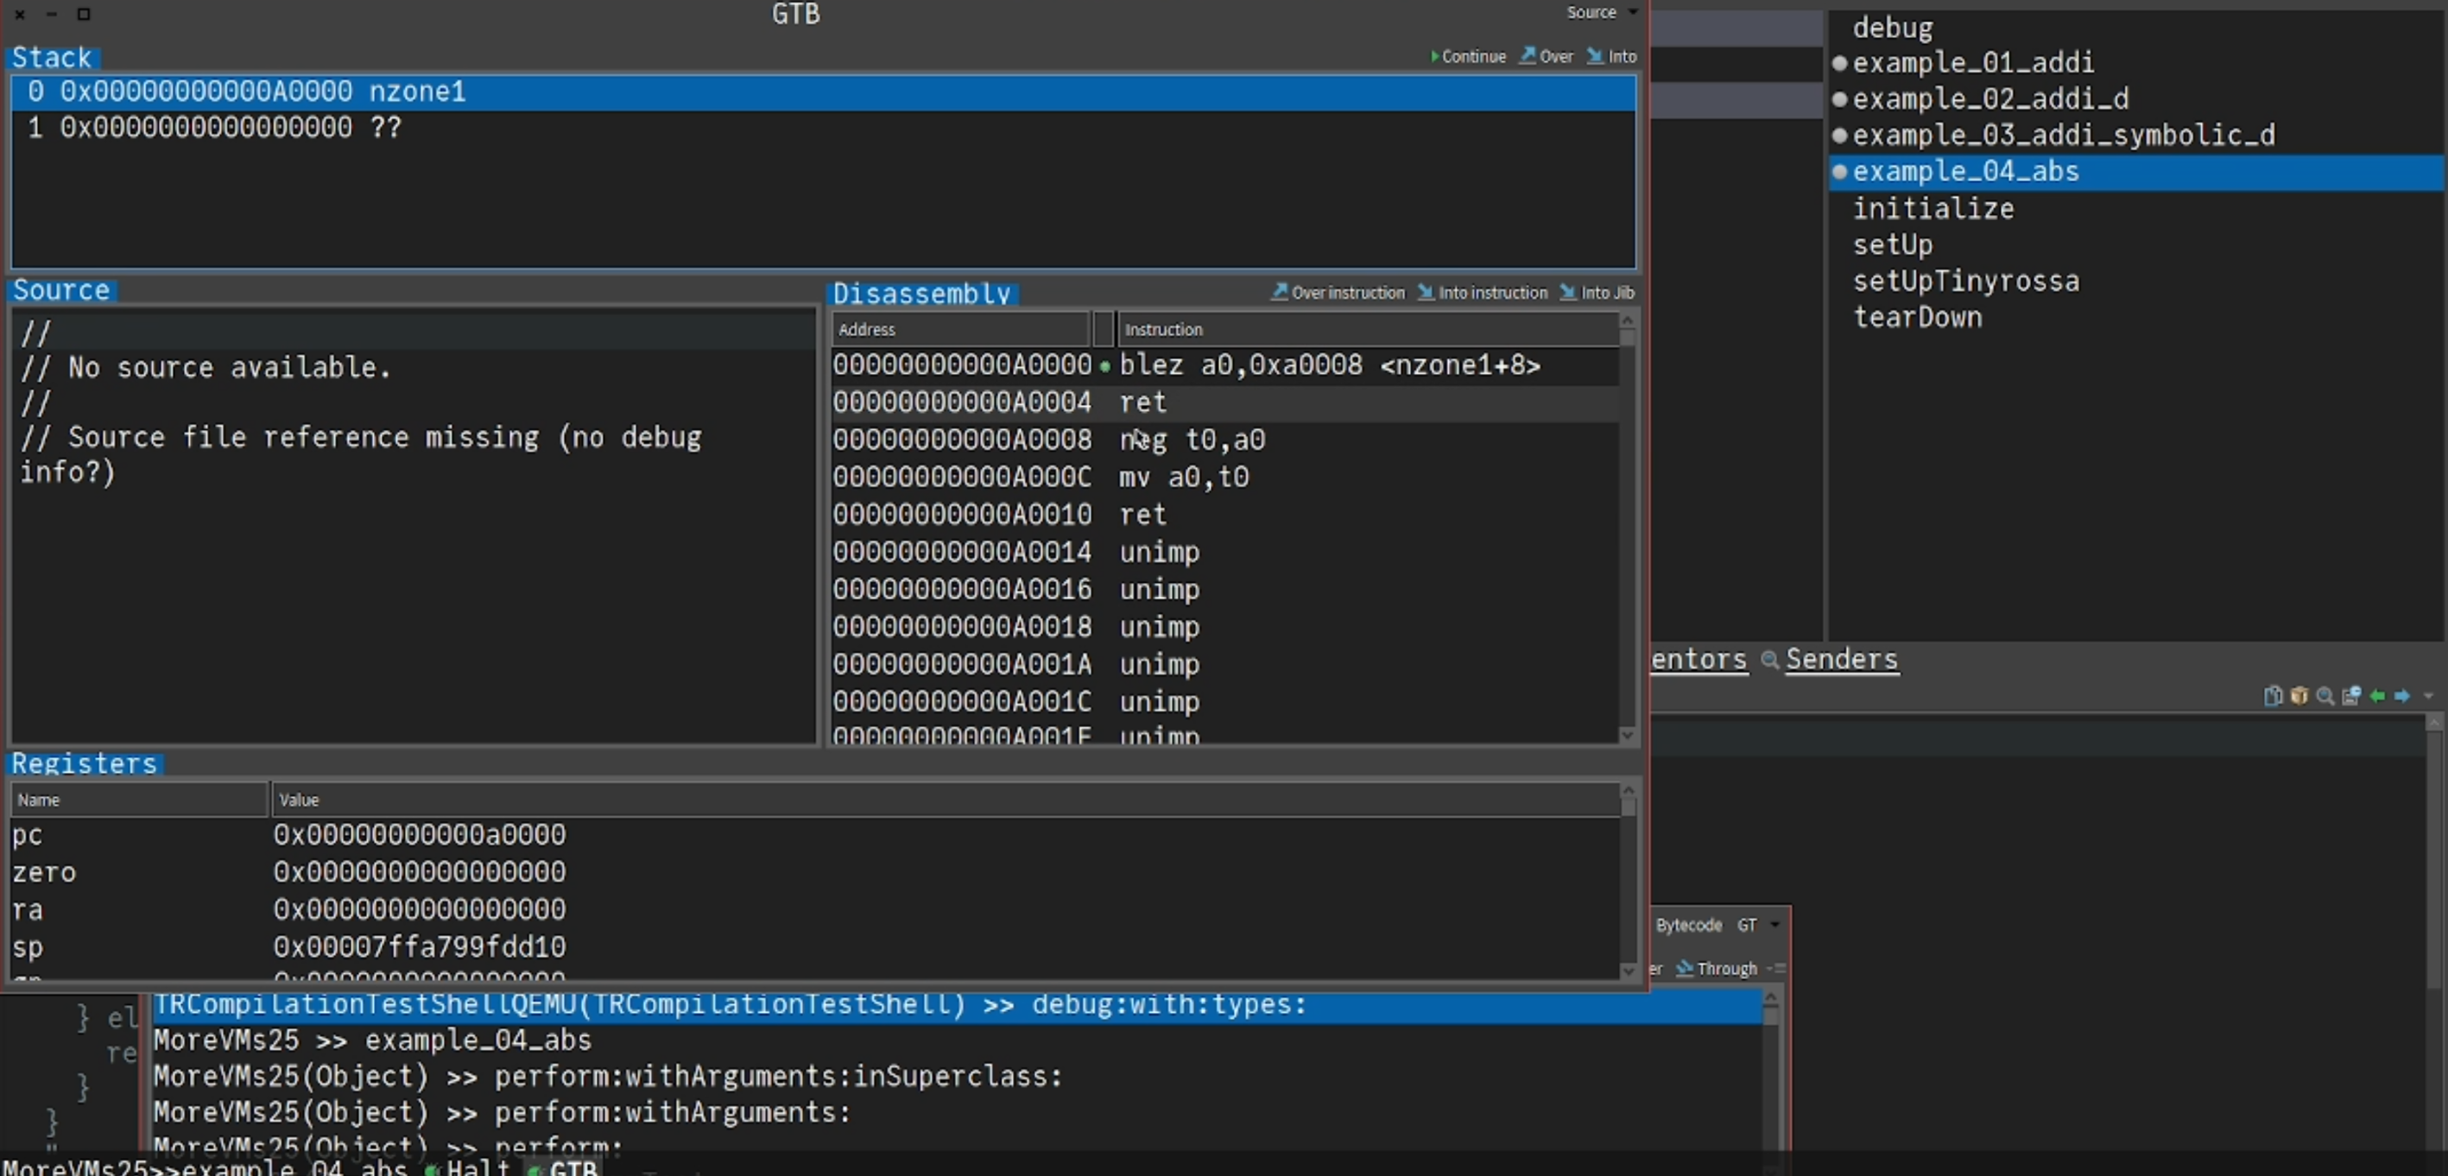Select debug:with:types: stack frame in debugger
Screen dimensions: 2448x1176
click(956, 1005)
